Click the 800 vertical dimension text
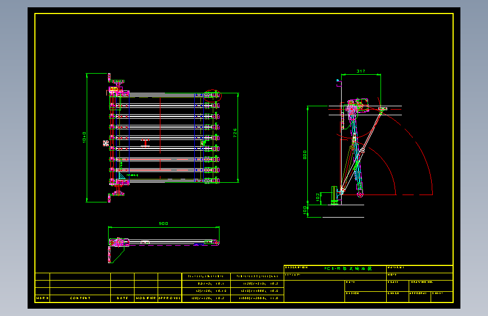Screen dimensions: 488x316 tap(305, 155)
